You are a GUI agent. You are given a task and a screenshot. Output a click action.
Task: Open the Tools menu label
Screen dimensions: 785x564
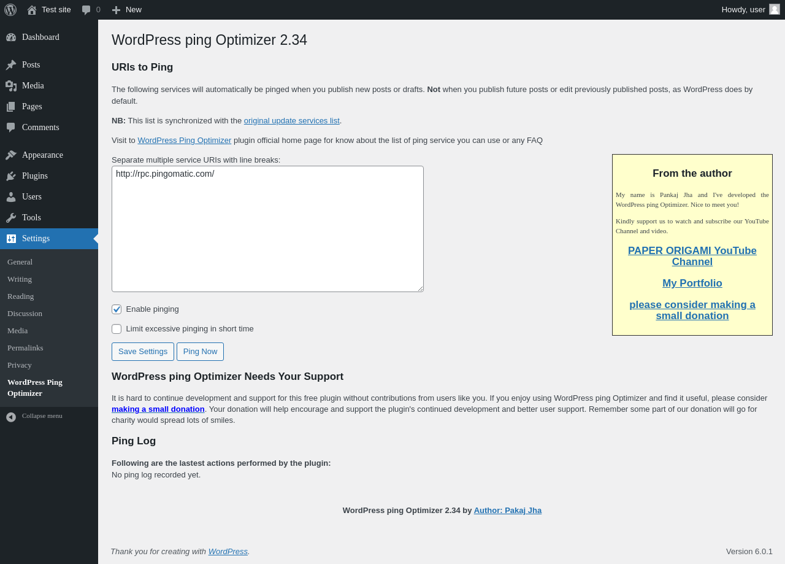click(31, 218)
